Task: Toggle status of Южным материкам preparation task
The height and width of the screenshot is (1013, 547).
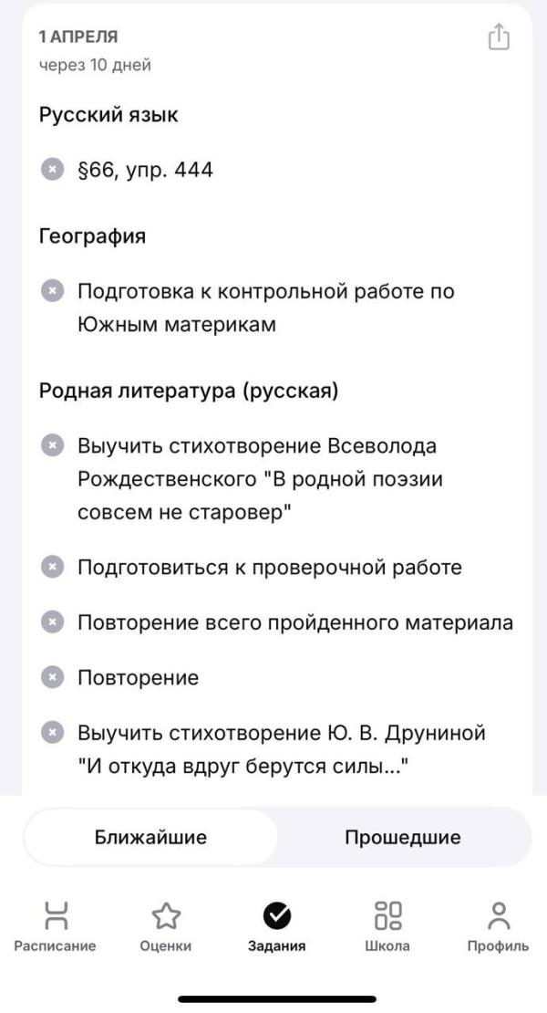Action: (x=52, y=291)
